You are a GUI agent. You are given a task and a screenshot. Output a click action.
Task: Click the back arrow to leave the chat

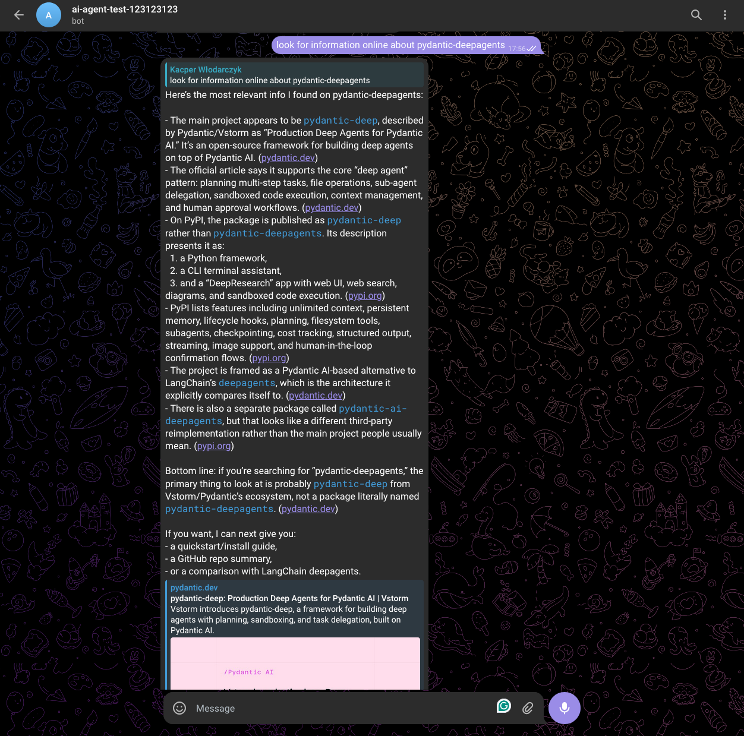click(18, 15)
